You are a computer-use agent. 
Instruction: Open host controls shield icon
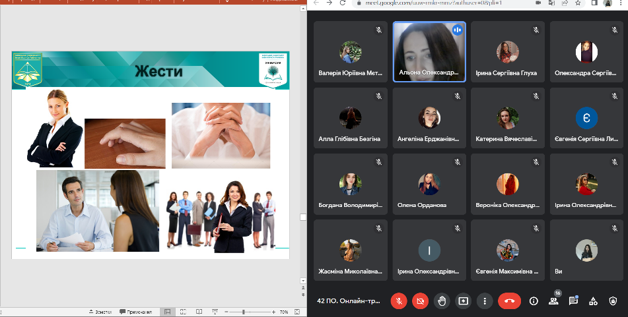coord(613,301)
